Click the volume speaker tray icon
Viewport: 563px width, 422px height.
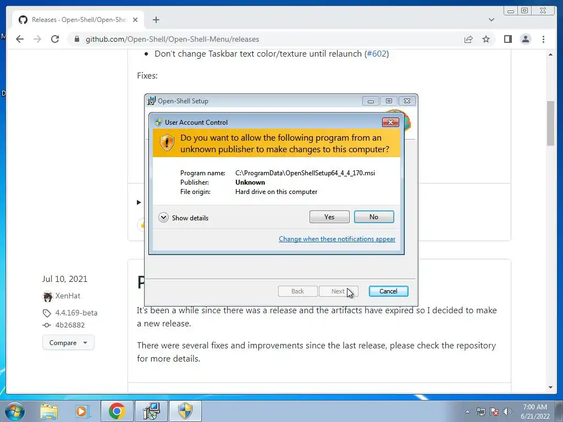click(507, 412)
